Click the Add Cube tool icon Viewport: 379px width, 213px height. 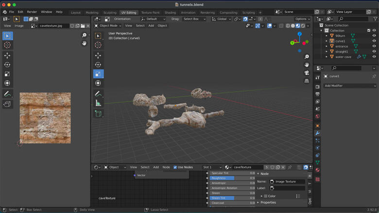click(98, 114)
